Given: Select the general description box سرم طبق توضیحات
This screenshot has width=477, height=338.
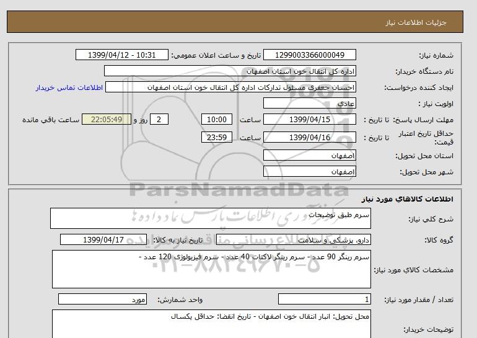Looking at the screenshot, I should click(x=211, y=218).
